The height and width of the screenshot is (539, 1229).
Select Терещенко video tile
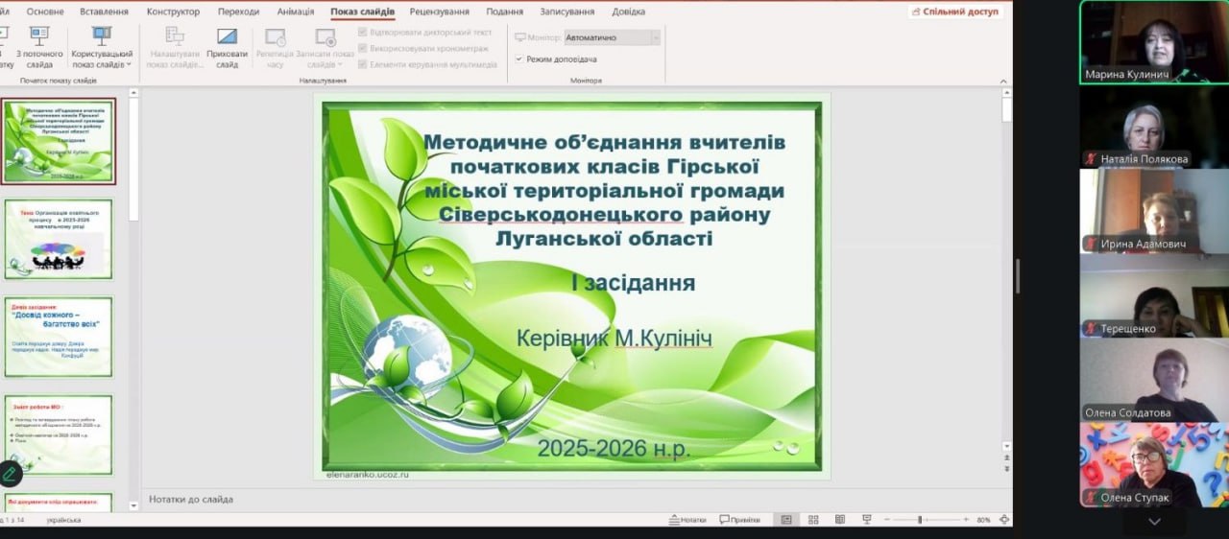(x=1153, y=295)
